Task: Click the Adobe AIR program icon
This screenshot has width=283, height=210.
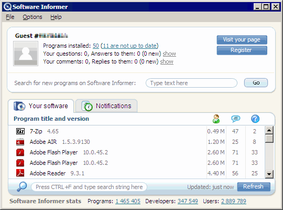Action: click(x=20, y=142)
